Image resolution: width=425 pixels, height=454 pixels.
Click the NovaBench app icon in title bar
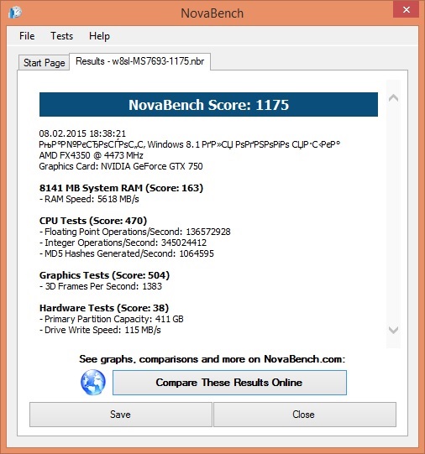pyautogui.click(x=15, y=13)
